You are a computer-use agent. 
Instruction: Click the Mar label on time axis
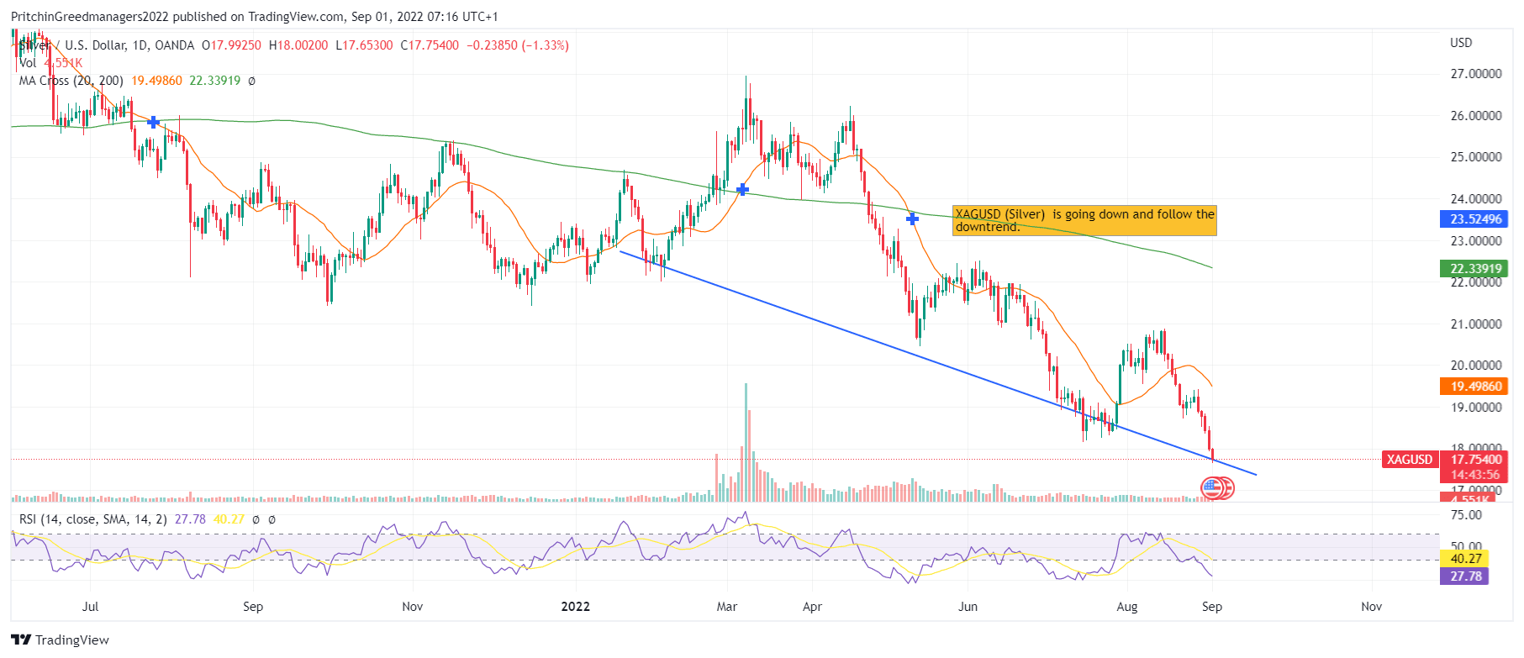(727, 607)
